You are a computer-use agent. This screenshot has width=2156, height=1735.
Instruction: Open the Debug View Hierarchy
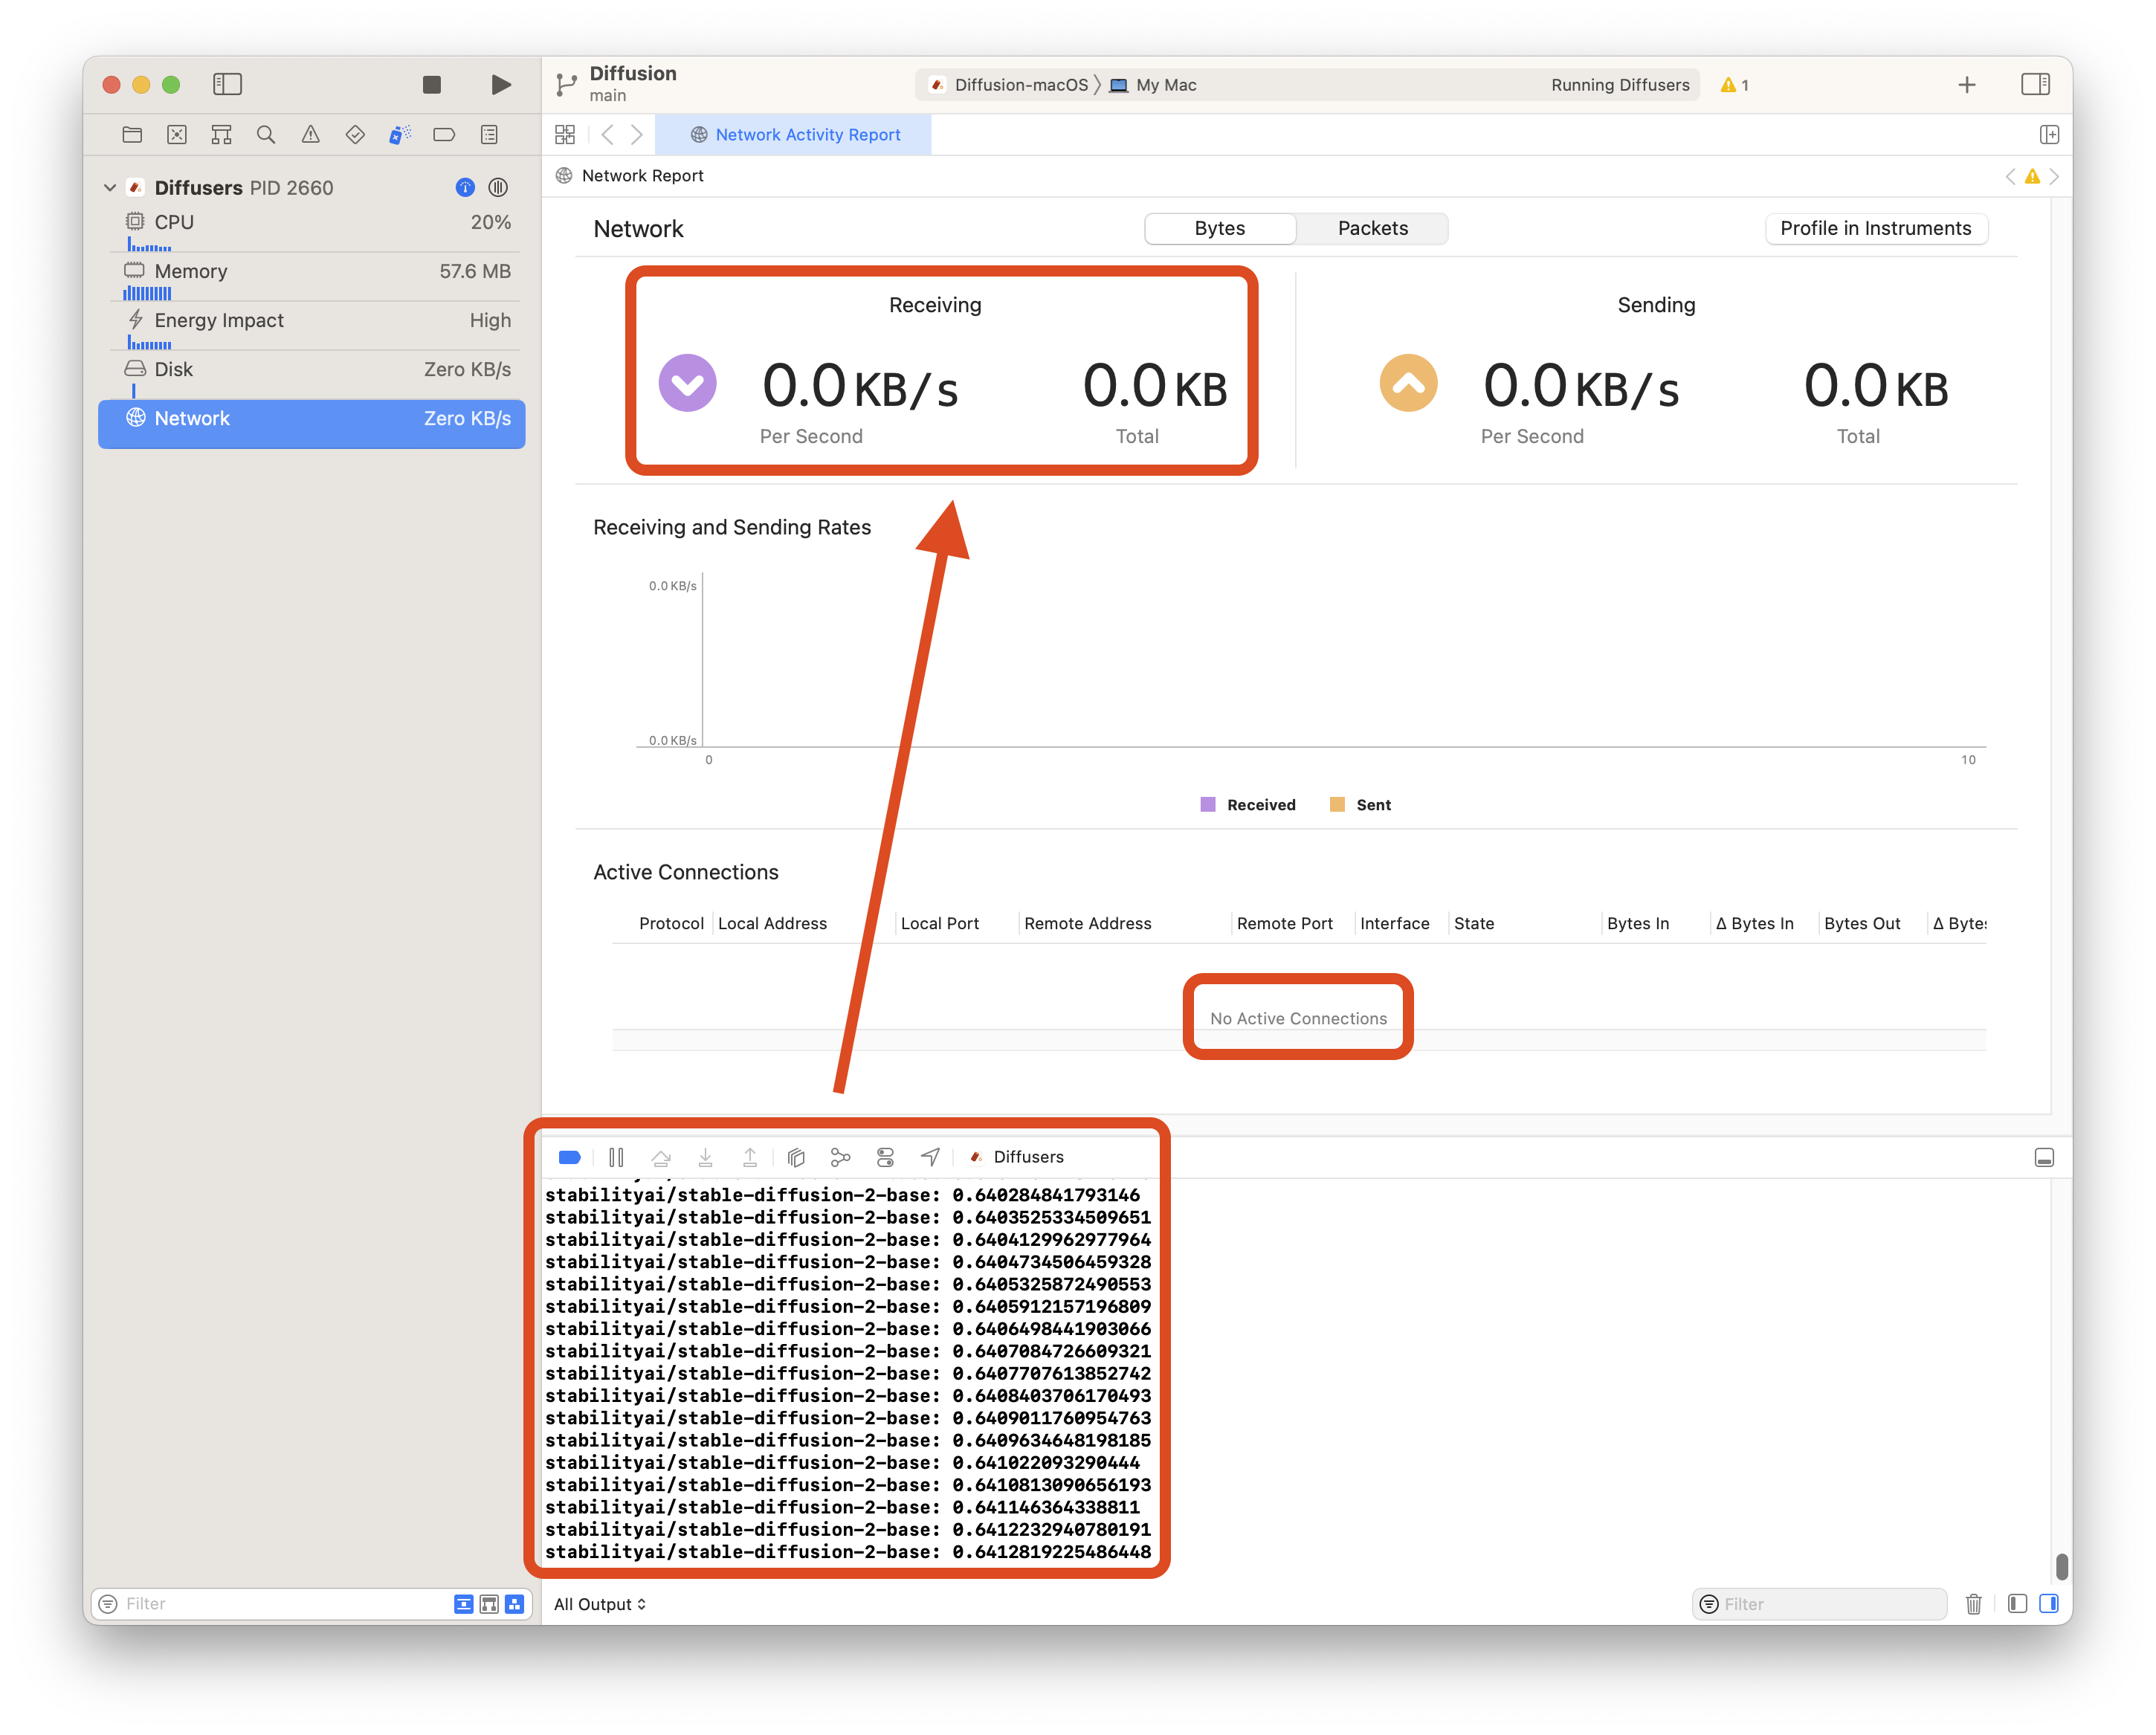[796, 1157]
